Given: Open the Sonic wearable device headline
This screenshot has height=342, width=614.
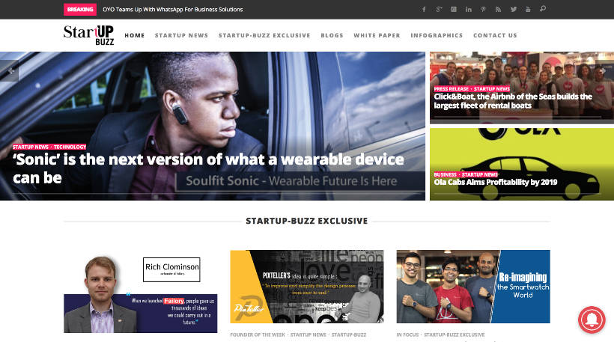Looking at the screenshot, I should coord(208,168).
